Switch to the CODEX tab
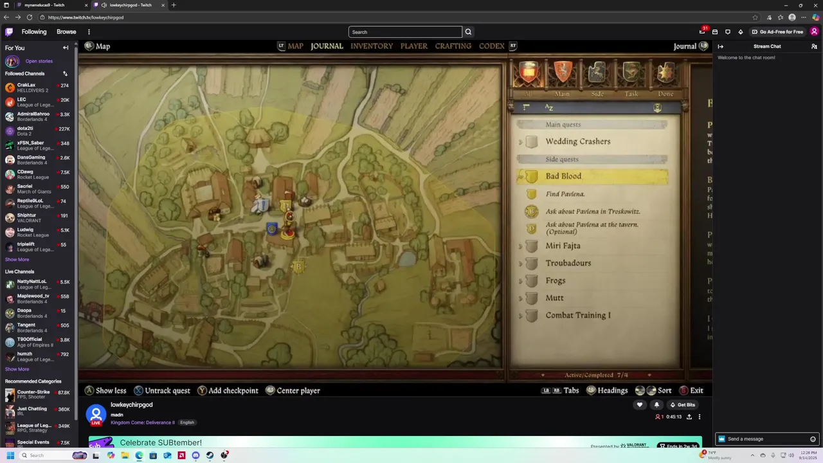The image size is (823, 463). coord(492,46)
